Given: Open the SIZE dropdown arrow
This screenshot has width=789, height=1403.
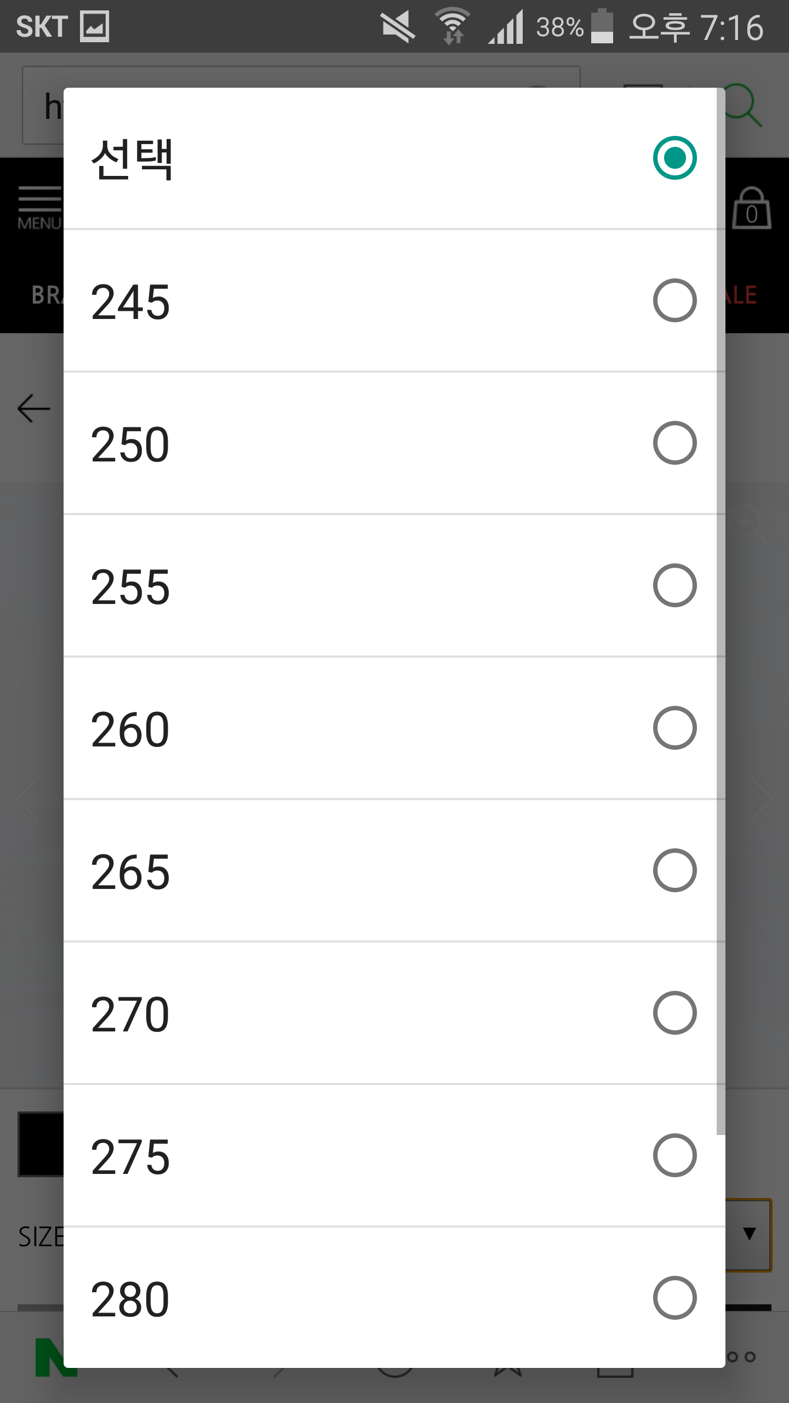Looking at the screenshot, I should pos(749,1234).
